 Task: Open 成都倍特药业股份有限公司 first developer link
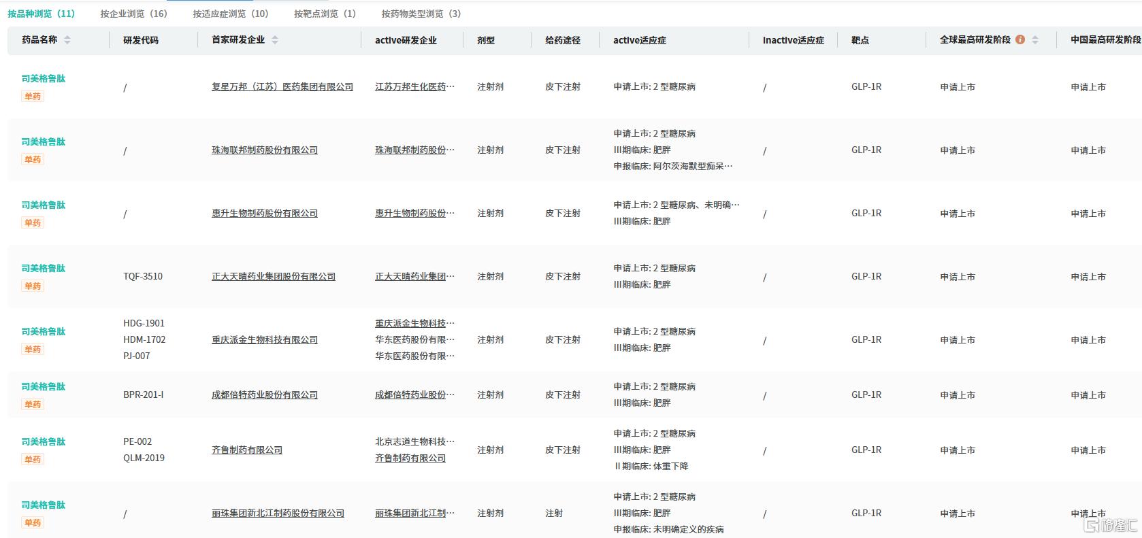265,395
